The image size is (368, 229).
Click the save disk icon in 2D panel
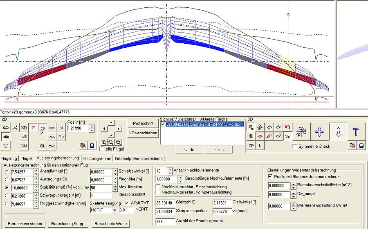[x=92, y=146]
